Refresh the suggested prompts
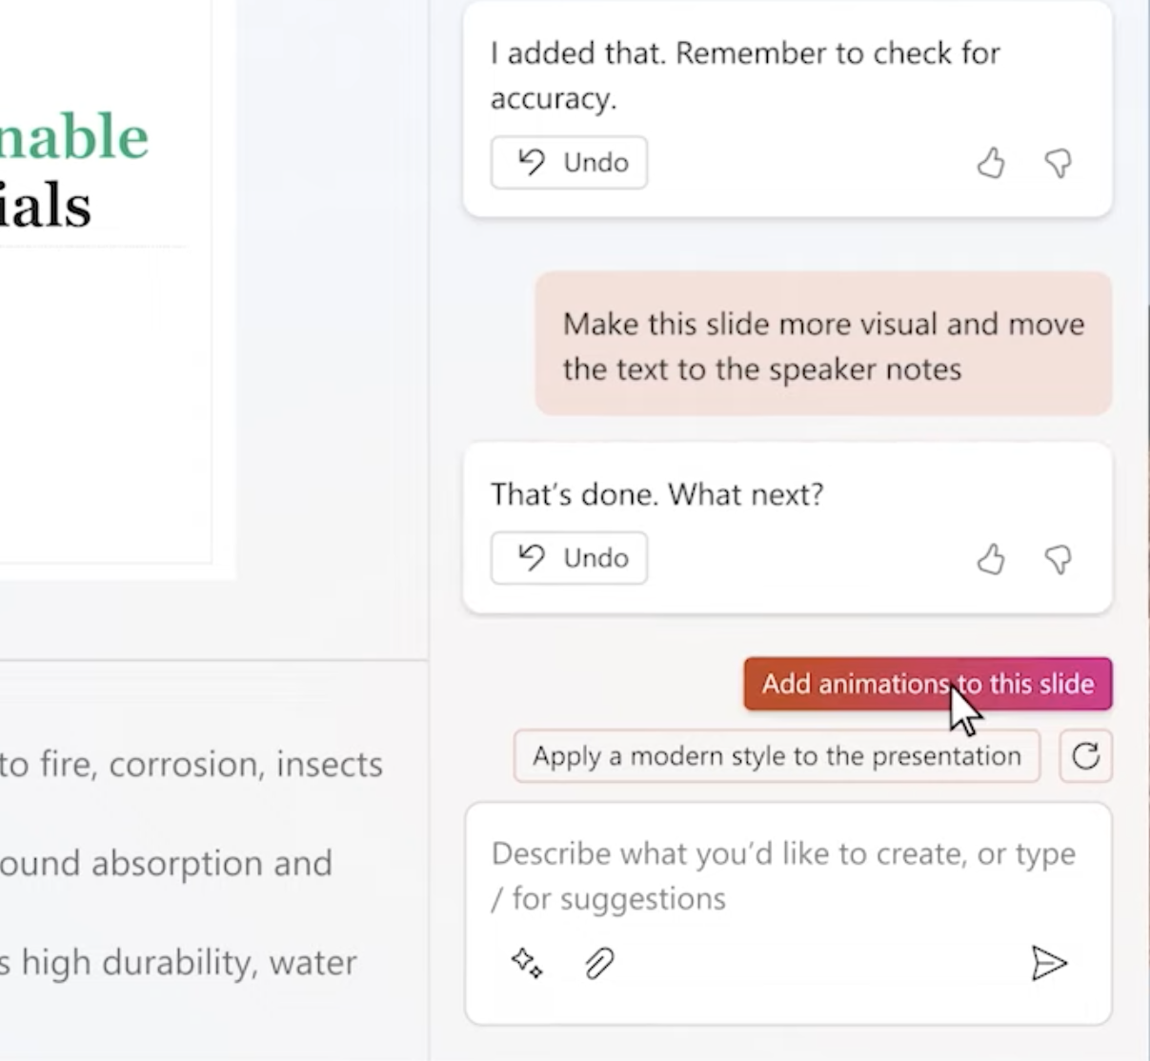Viewport: 1150px width, 1061px height. tap(1085, 756)
